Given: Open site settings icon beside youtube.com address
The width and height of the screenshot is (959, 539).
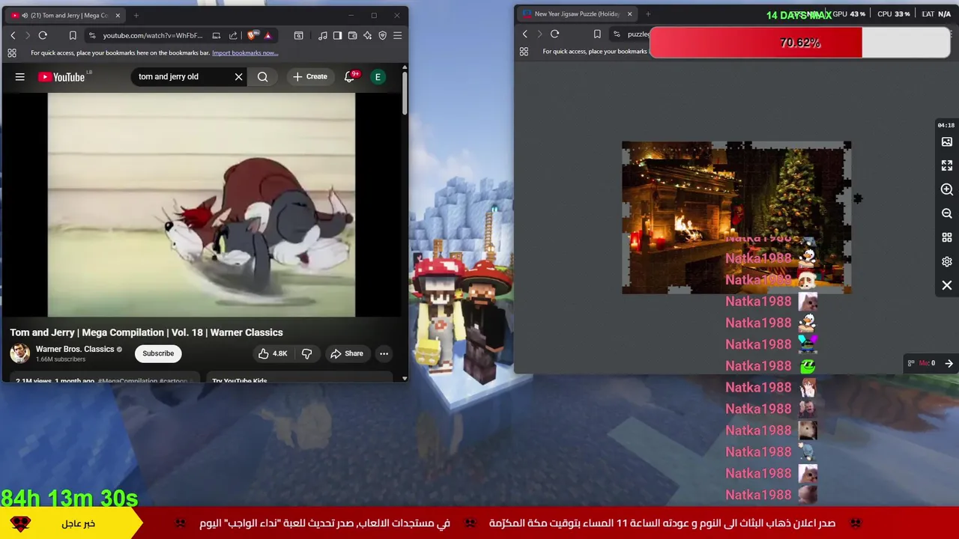Looking at the screenshot, I should point(92,35).
